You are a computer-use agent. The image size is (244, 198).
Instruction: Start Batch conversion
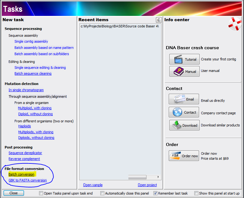click(21, 174)
